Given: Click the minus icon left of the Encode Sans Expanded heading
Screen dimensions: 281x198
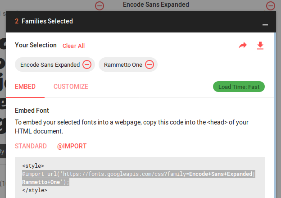Looking at the screenshot, I should 100,6.
